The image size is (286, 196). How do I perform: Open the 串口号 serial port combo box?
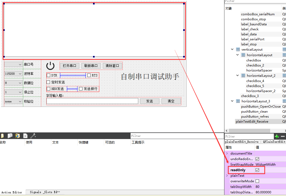point(13,64)
